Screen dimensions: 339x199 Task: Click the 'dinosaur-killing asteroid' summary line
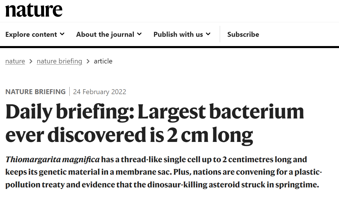pyautogui.click(x=162, y=185)
